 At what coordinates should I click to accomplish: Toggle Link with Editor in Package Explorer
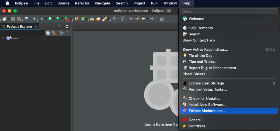coord(54,33)
